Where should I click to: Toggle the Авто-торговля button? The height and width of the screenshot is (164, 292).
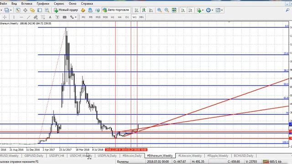point(116,10)
